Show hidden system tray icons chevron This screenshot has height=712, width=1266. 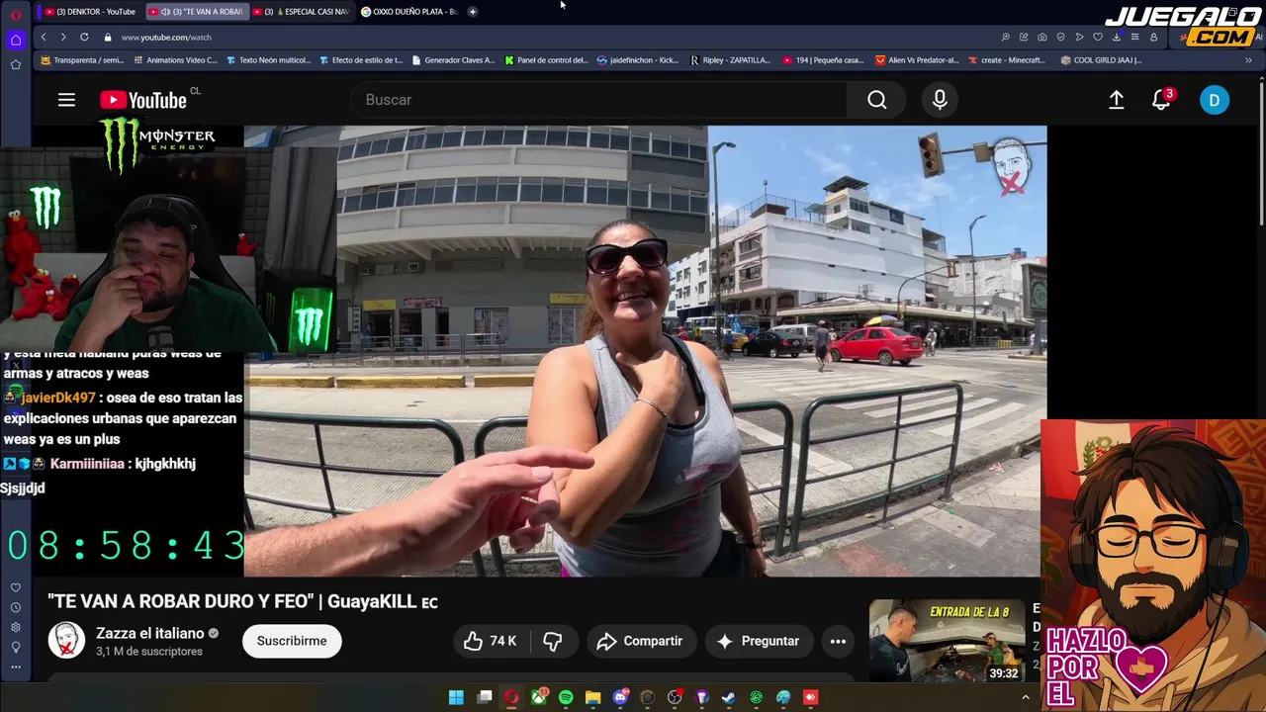tap(1026, 697)
